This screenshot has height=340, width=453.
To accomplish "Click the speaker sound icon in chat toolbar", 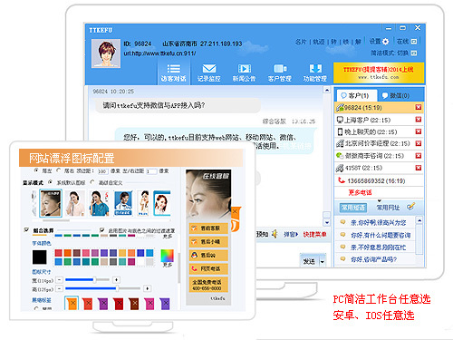I will 275,234.
